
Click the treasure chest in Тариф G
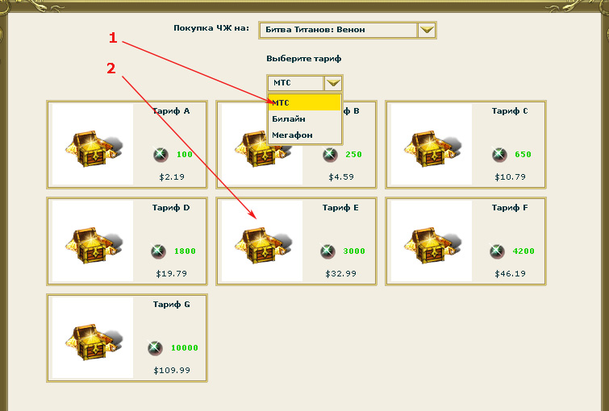coord(92,338)
